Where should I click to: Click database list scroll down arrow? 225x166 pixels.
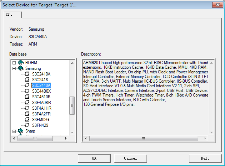click(72, 133)
